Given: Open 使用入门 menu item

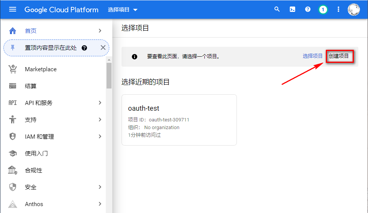Looking at the screenshot, I should [x=36, y=153].
